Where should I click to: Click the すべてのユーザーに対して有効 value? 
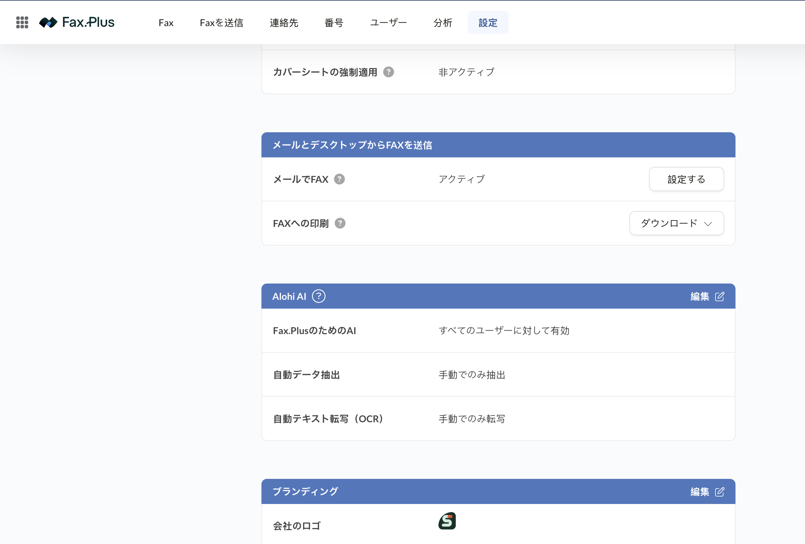pyautogui.click(x=504, y=331)
